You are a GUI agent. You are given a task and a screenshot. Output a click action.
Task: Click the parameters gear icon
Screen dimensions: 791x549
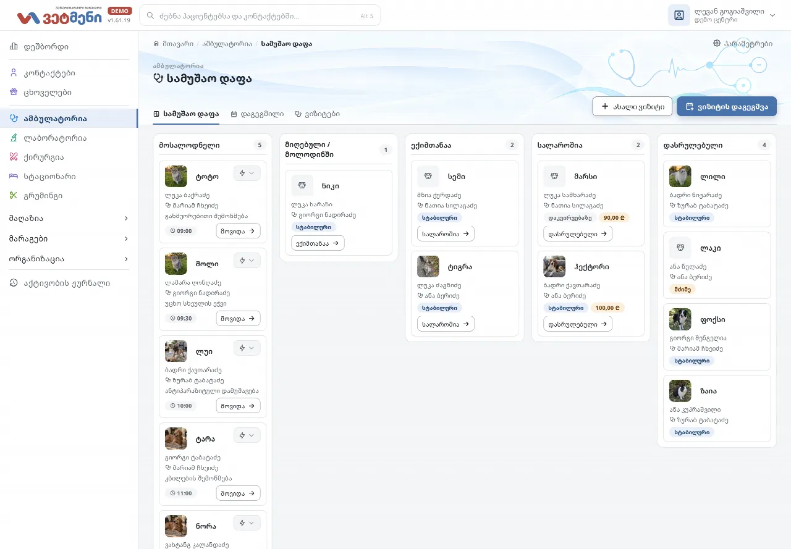pos(717,43)
